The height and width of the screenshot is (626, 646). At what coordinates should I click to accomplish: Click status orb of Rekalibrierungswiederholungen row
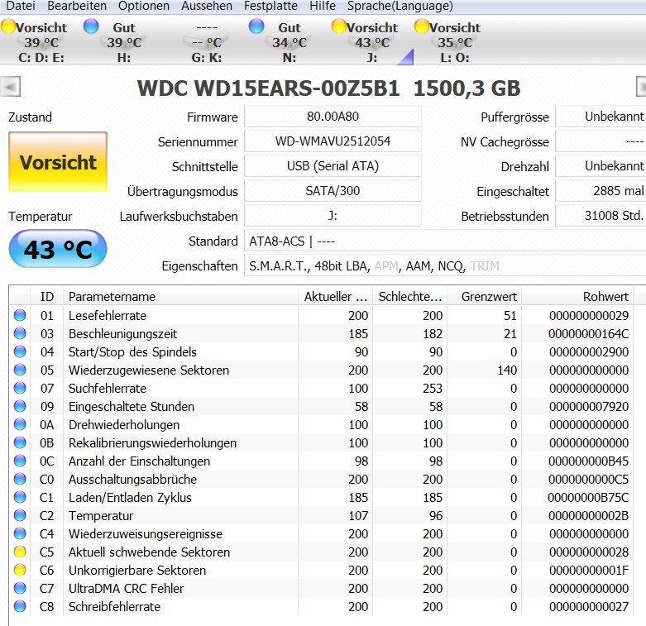click(20, 442)
